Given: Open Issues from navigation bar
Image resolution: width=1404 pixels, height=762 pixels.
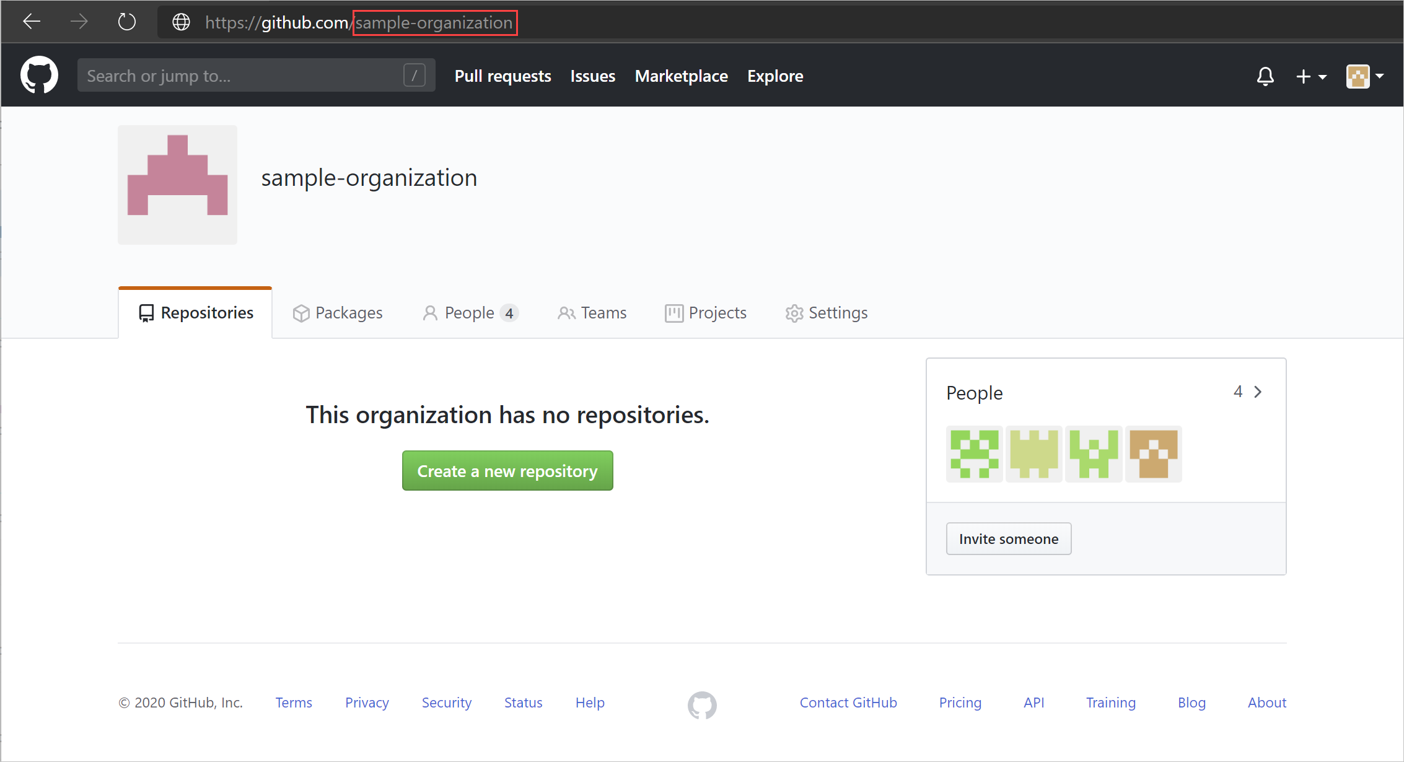Looking at the screenshot, I should pos(592,76).
